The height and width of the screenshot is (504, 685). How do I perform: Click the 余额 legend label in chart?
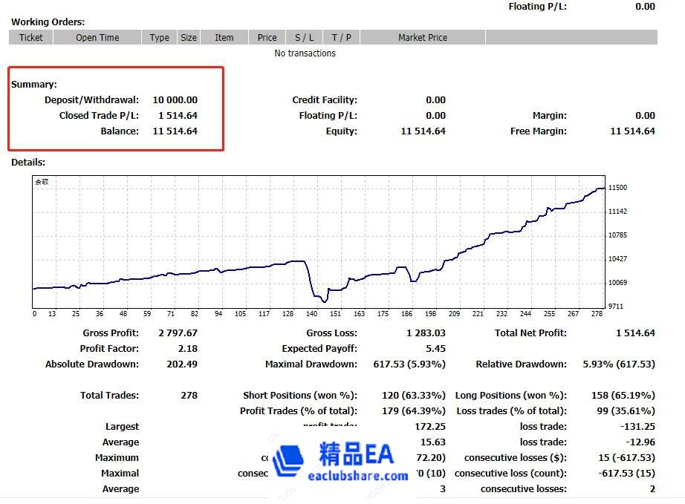click(x=42, y=182)
